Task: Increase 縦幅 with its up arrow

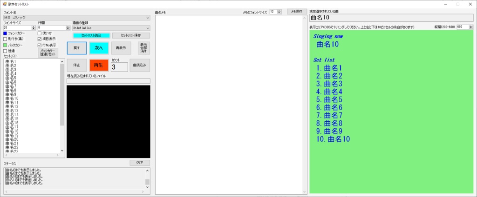Action: 471,26
